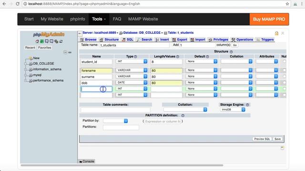The height and width of the screenshot is (171, 305).
Task: Expand information_schema tree node
Action: click(25, 69)
